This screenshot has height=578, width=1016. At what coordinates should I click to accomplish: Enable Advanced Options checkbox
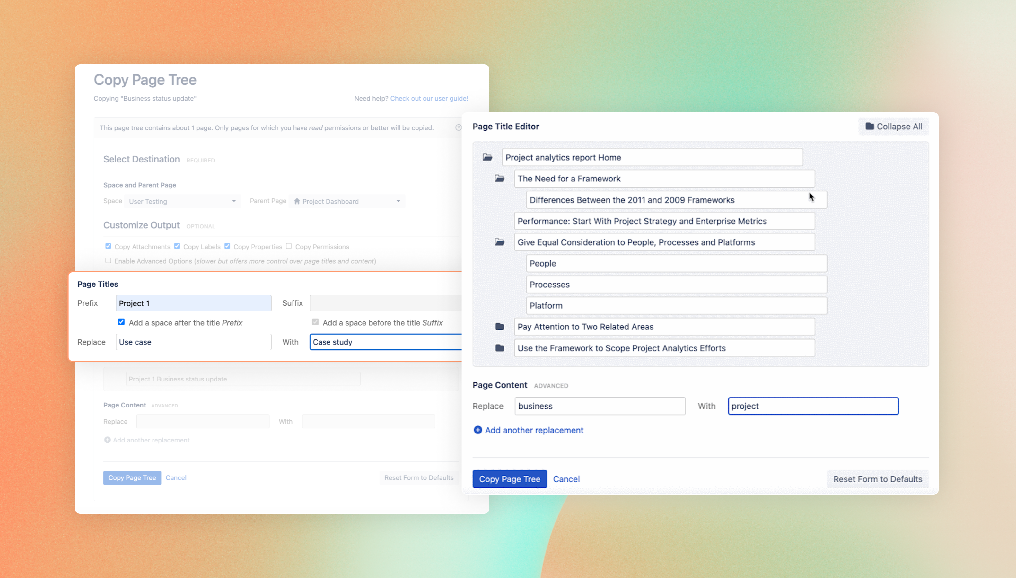(108, 260)
